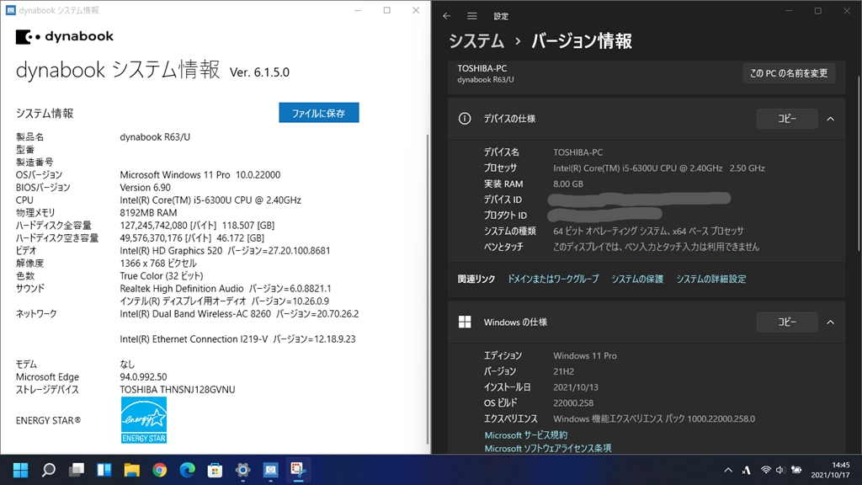The image size is (862, 485).
Task: Select Intel(R) HD Graphics 520 row
Action: pos(225,251)
